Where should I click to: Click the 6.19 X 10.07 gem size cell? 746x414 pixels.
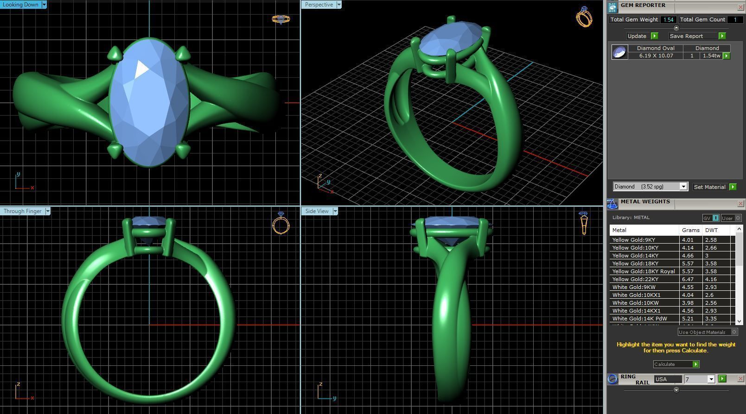point(656,56)
